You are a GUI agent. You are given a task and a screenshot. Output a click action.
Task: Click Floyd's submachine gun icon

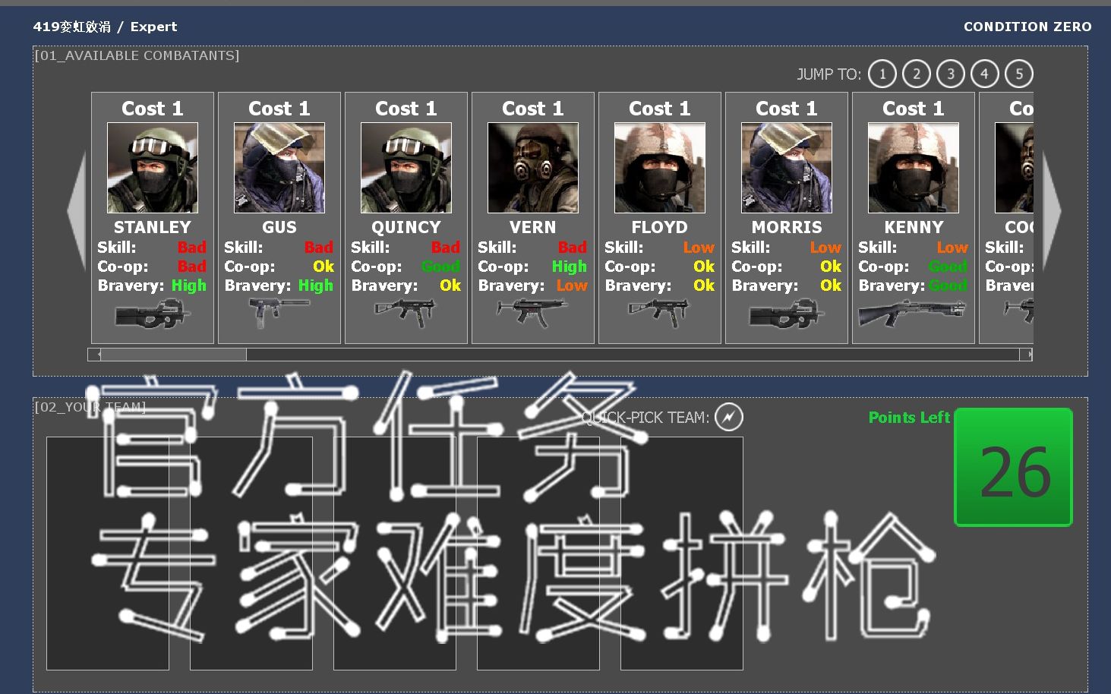660,313
